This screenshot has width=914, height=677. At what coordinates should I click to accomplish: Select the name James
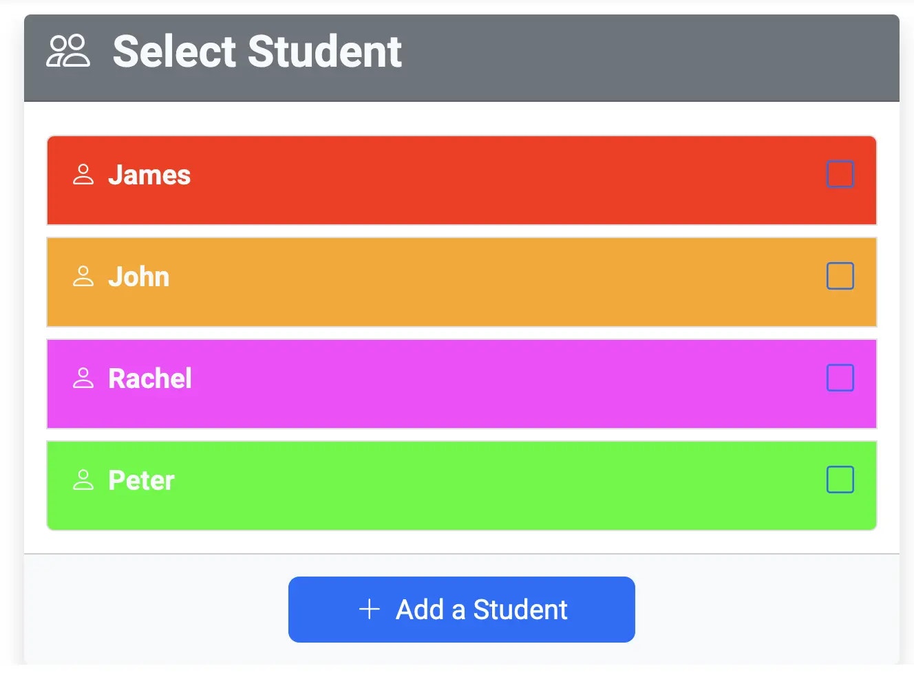pyautogui.click(x=149, y=175)
